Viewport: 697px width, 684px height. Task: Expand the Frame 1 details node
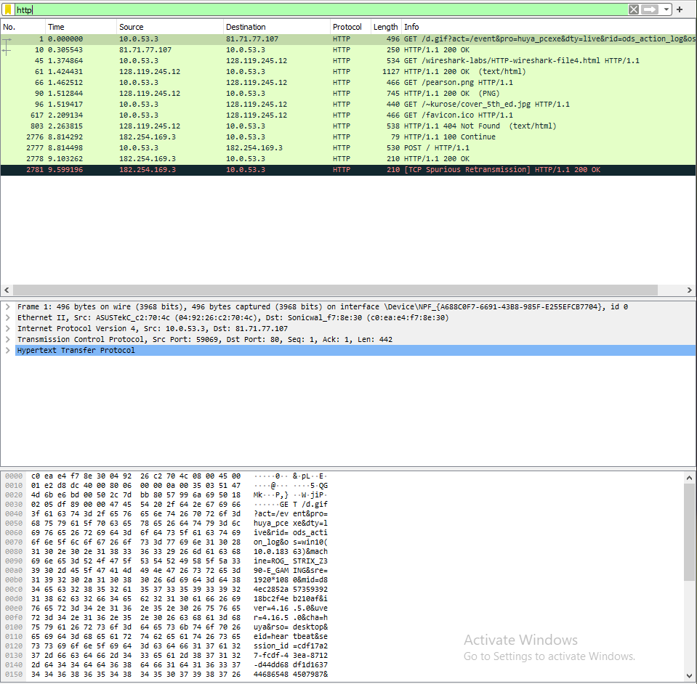[x=7, y=306]
